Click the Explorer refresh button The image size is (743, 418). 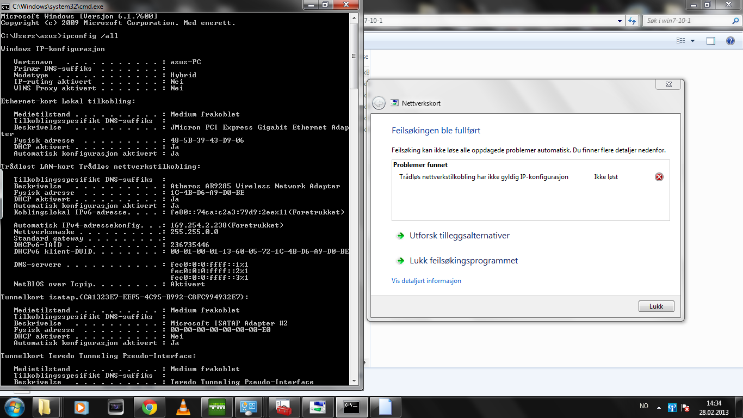(632, 21)
